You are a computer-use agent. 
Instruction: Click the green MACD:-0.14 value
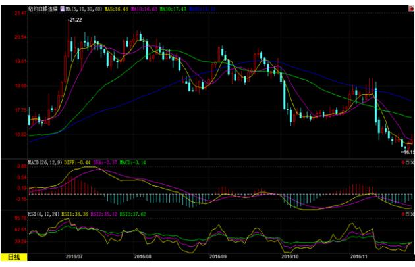click(x=132, y=162)
